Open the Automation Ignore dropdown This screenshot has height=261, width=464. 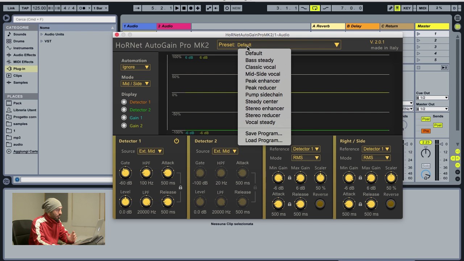(135, 67)
